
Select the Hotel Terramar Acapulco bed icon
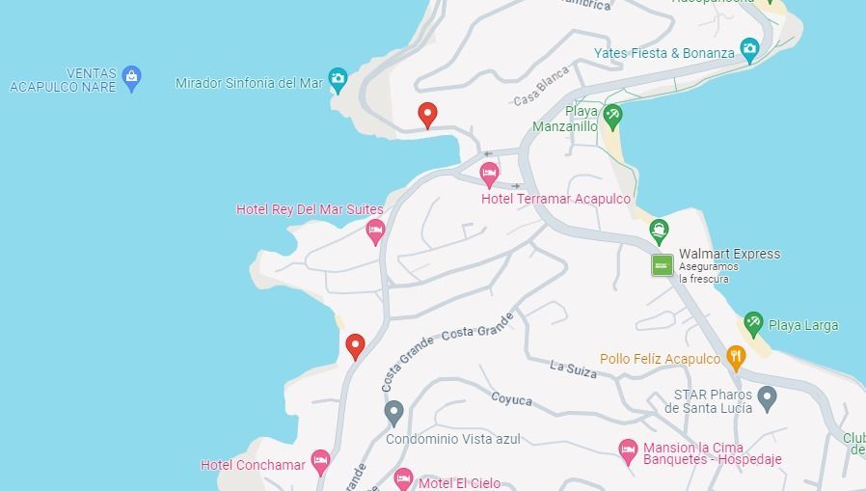[489, 175]
